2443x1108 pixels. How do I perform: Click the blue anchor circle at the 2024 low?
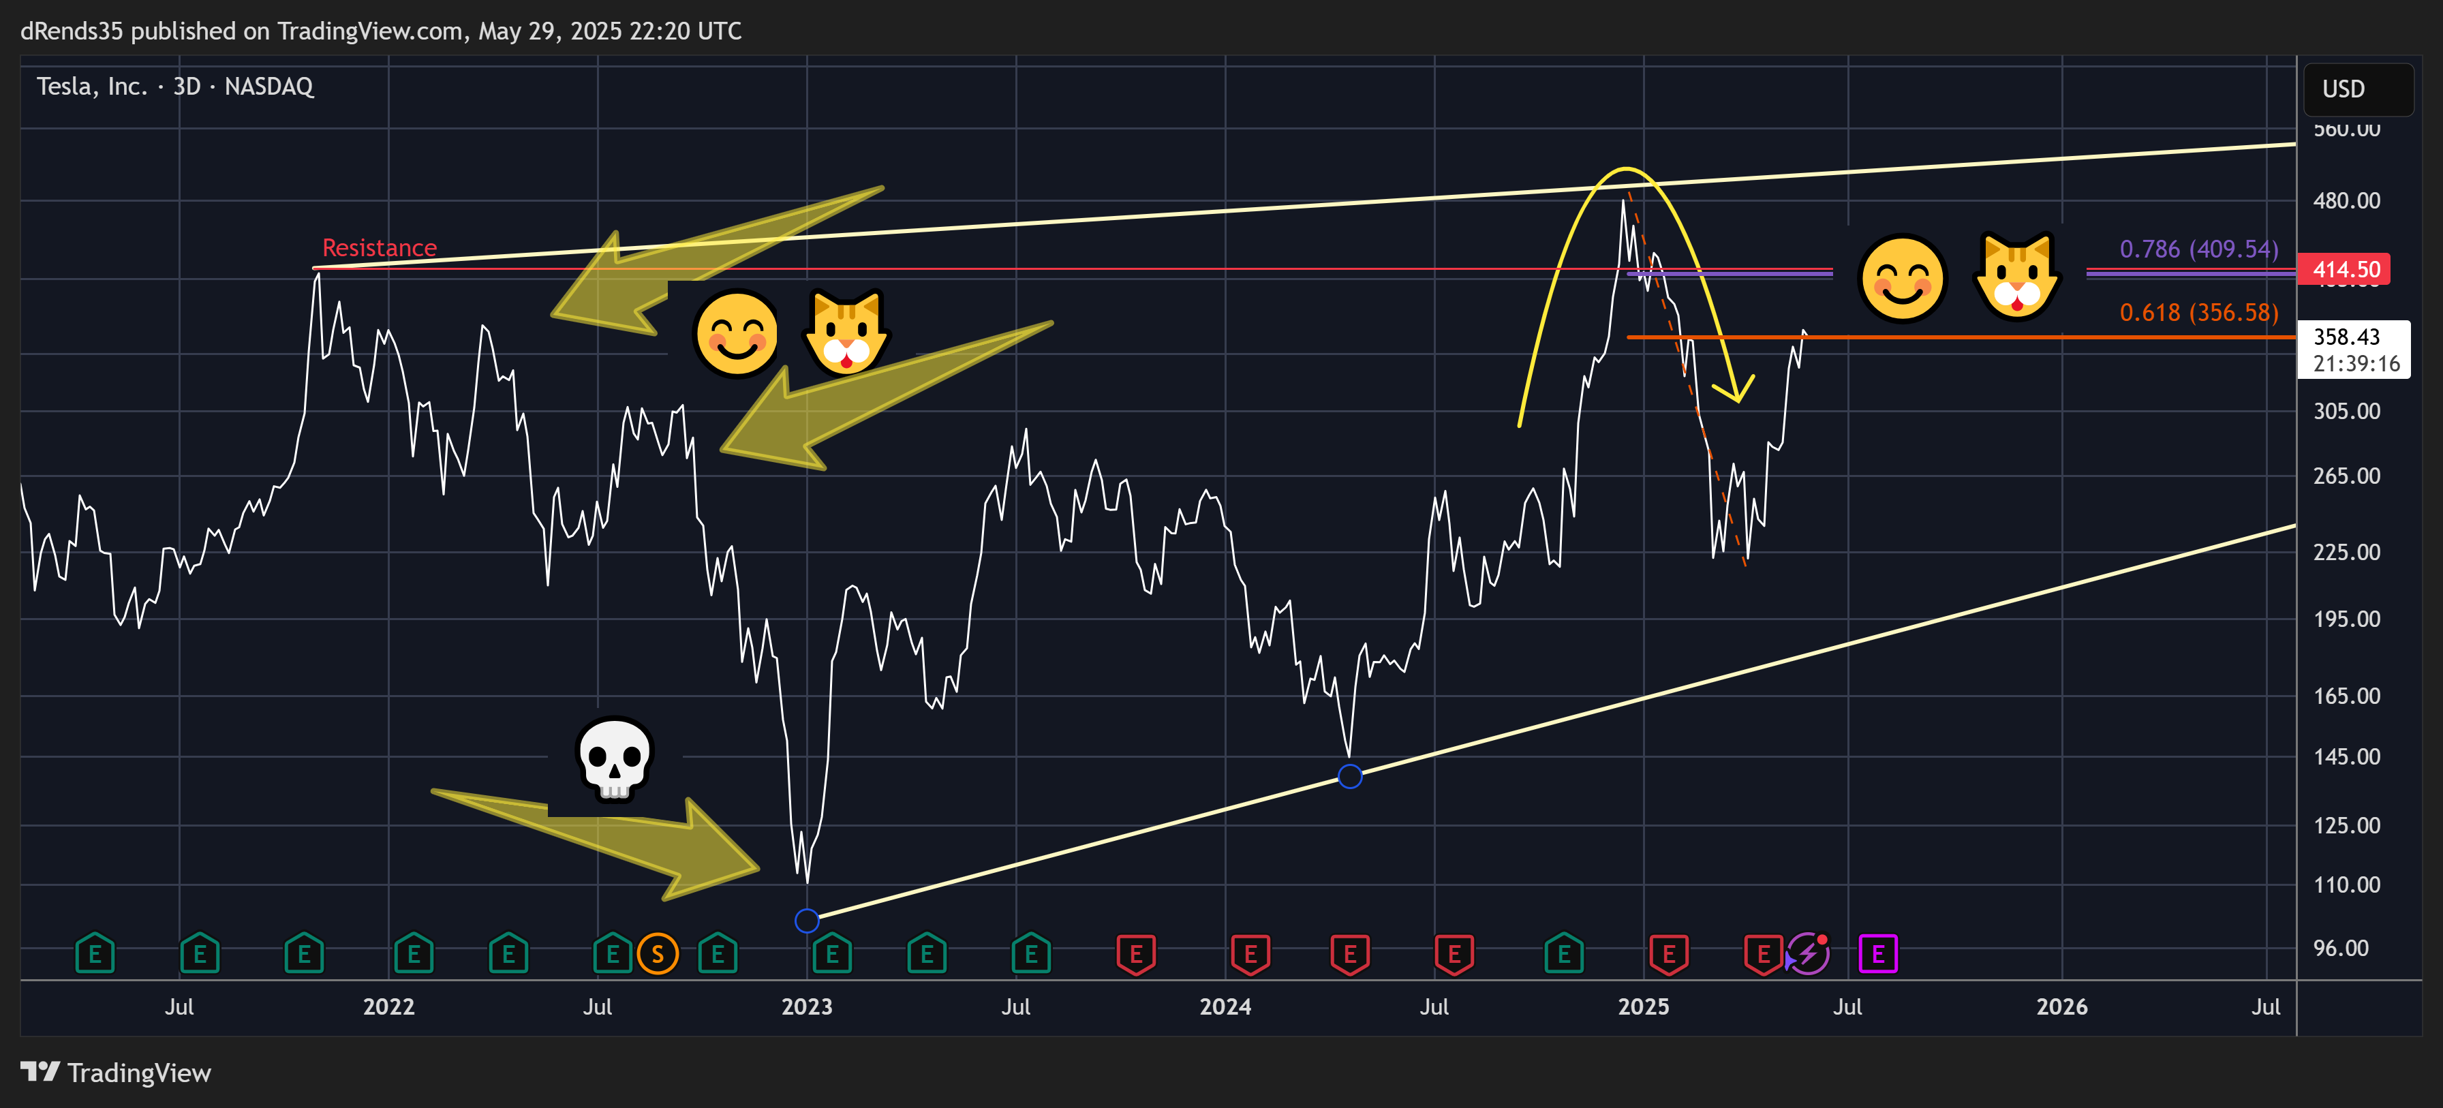tap(1349, 776)
